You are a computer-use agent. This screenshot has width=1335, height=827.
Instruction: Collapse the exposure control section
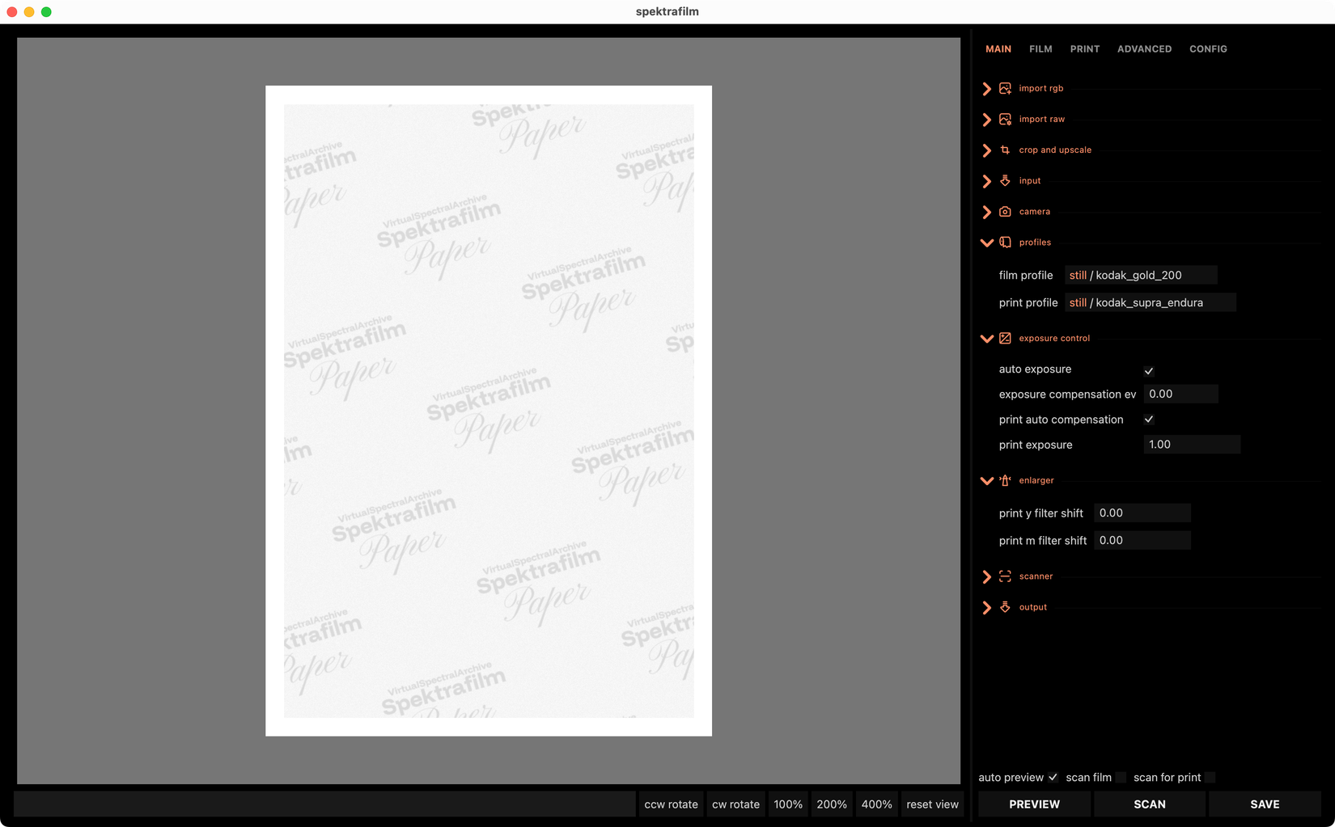[986, 339]
